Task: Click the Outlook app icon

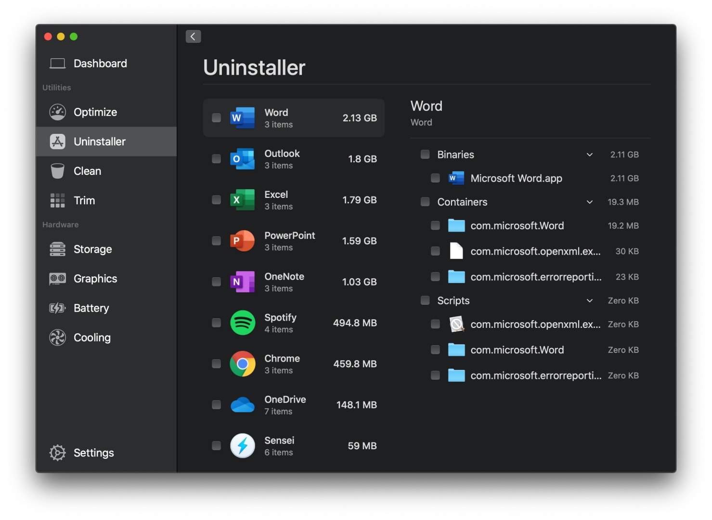Action: [242, 159]
